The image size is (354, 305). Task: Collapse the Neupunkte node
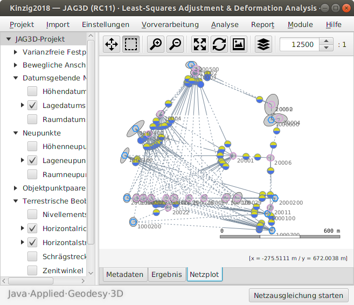(16, 133)
